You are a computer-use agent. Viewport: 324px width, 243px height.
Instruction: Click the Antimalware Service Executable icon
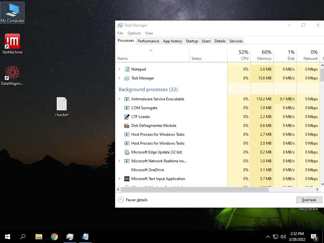click(x=127, y=99)
